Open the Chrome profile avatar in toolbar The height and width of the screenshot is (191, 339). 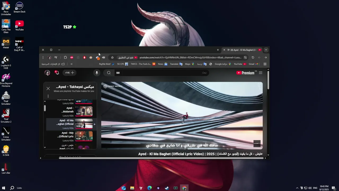click(x=49, y=57)
